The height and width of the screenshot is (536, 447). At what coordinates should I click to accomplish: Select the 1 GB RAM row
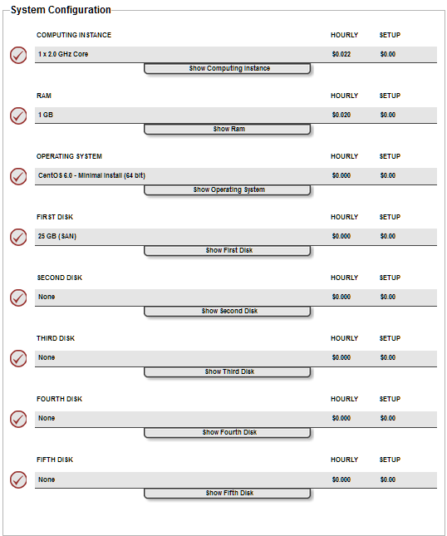click(x=236, y=115)
